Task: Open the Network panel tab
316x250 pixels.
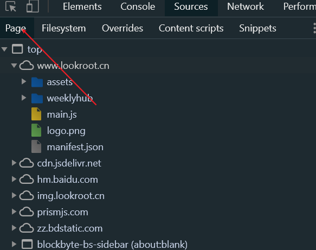Action: [245, 7]
